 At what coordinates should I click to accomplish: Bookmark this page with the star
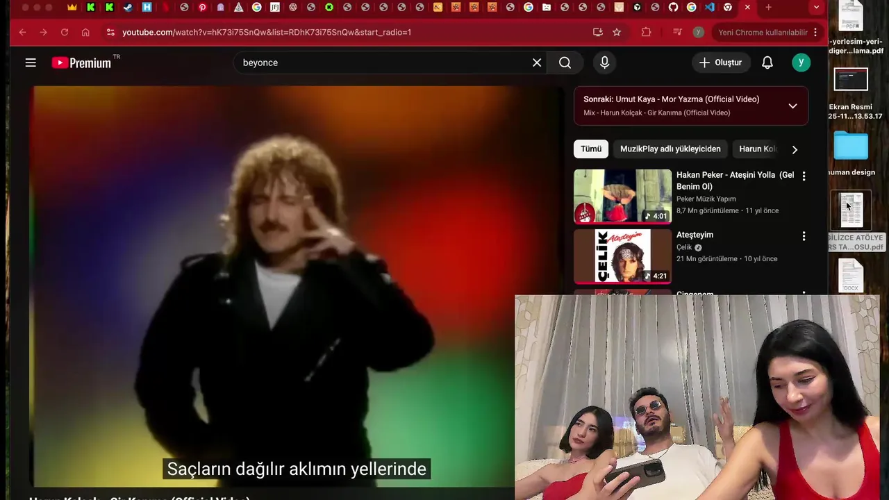point(617,32)
